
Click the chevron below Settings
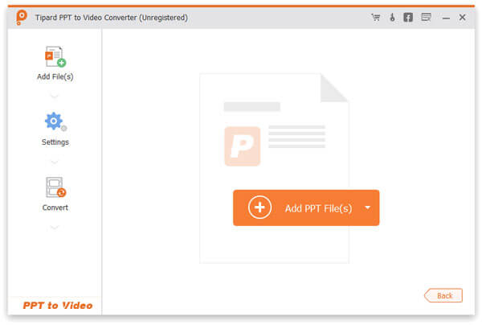pyautogui.click(x=55, y=162)
